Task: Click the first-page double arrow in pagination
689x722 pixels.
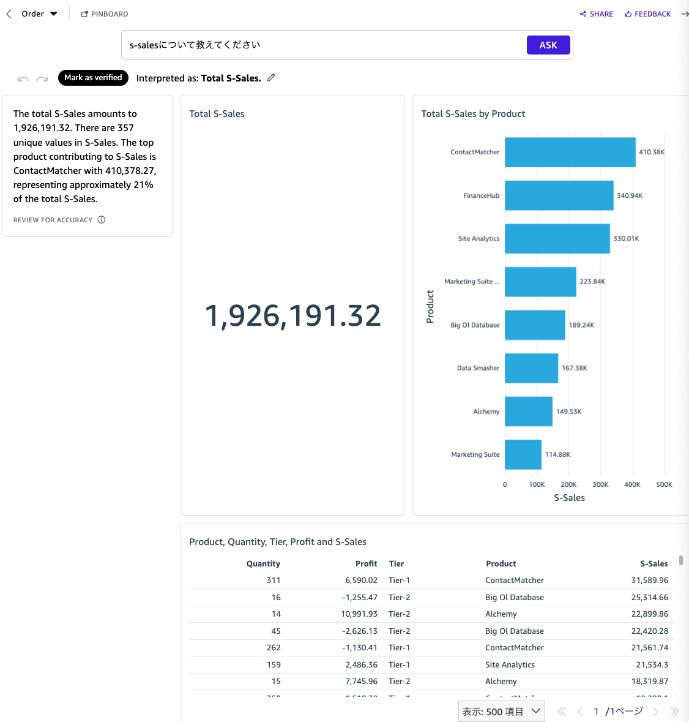Action: coord(561,711)
